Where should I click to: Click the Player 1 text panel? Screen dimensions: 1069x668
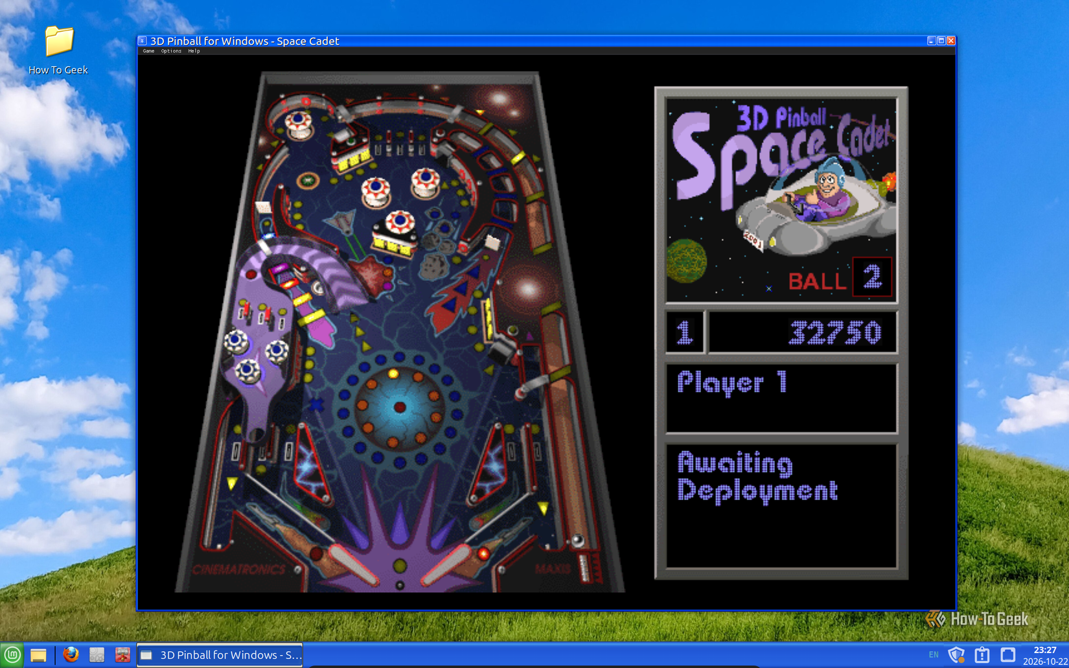tap(781, 398)
